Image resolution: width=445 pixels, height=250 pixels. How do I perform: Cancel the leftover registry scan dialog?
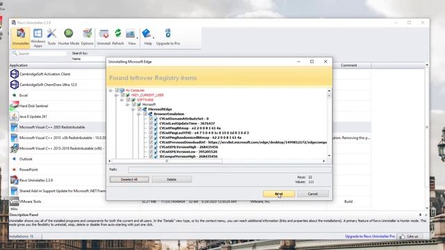click(313, 194)
